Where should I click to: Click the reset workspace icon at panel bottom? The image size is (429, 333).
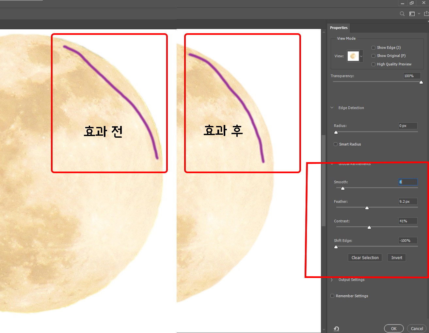[x=337, y=329]
